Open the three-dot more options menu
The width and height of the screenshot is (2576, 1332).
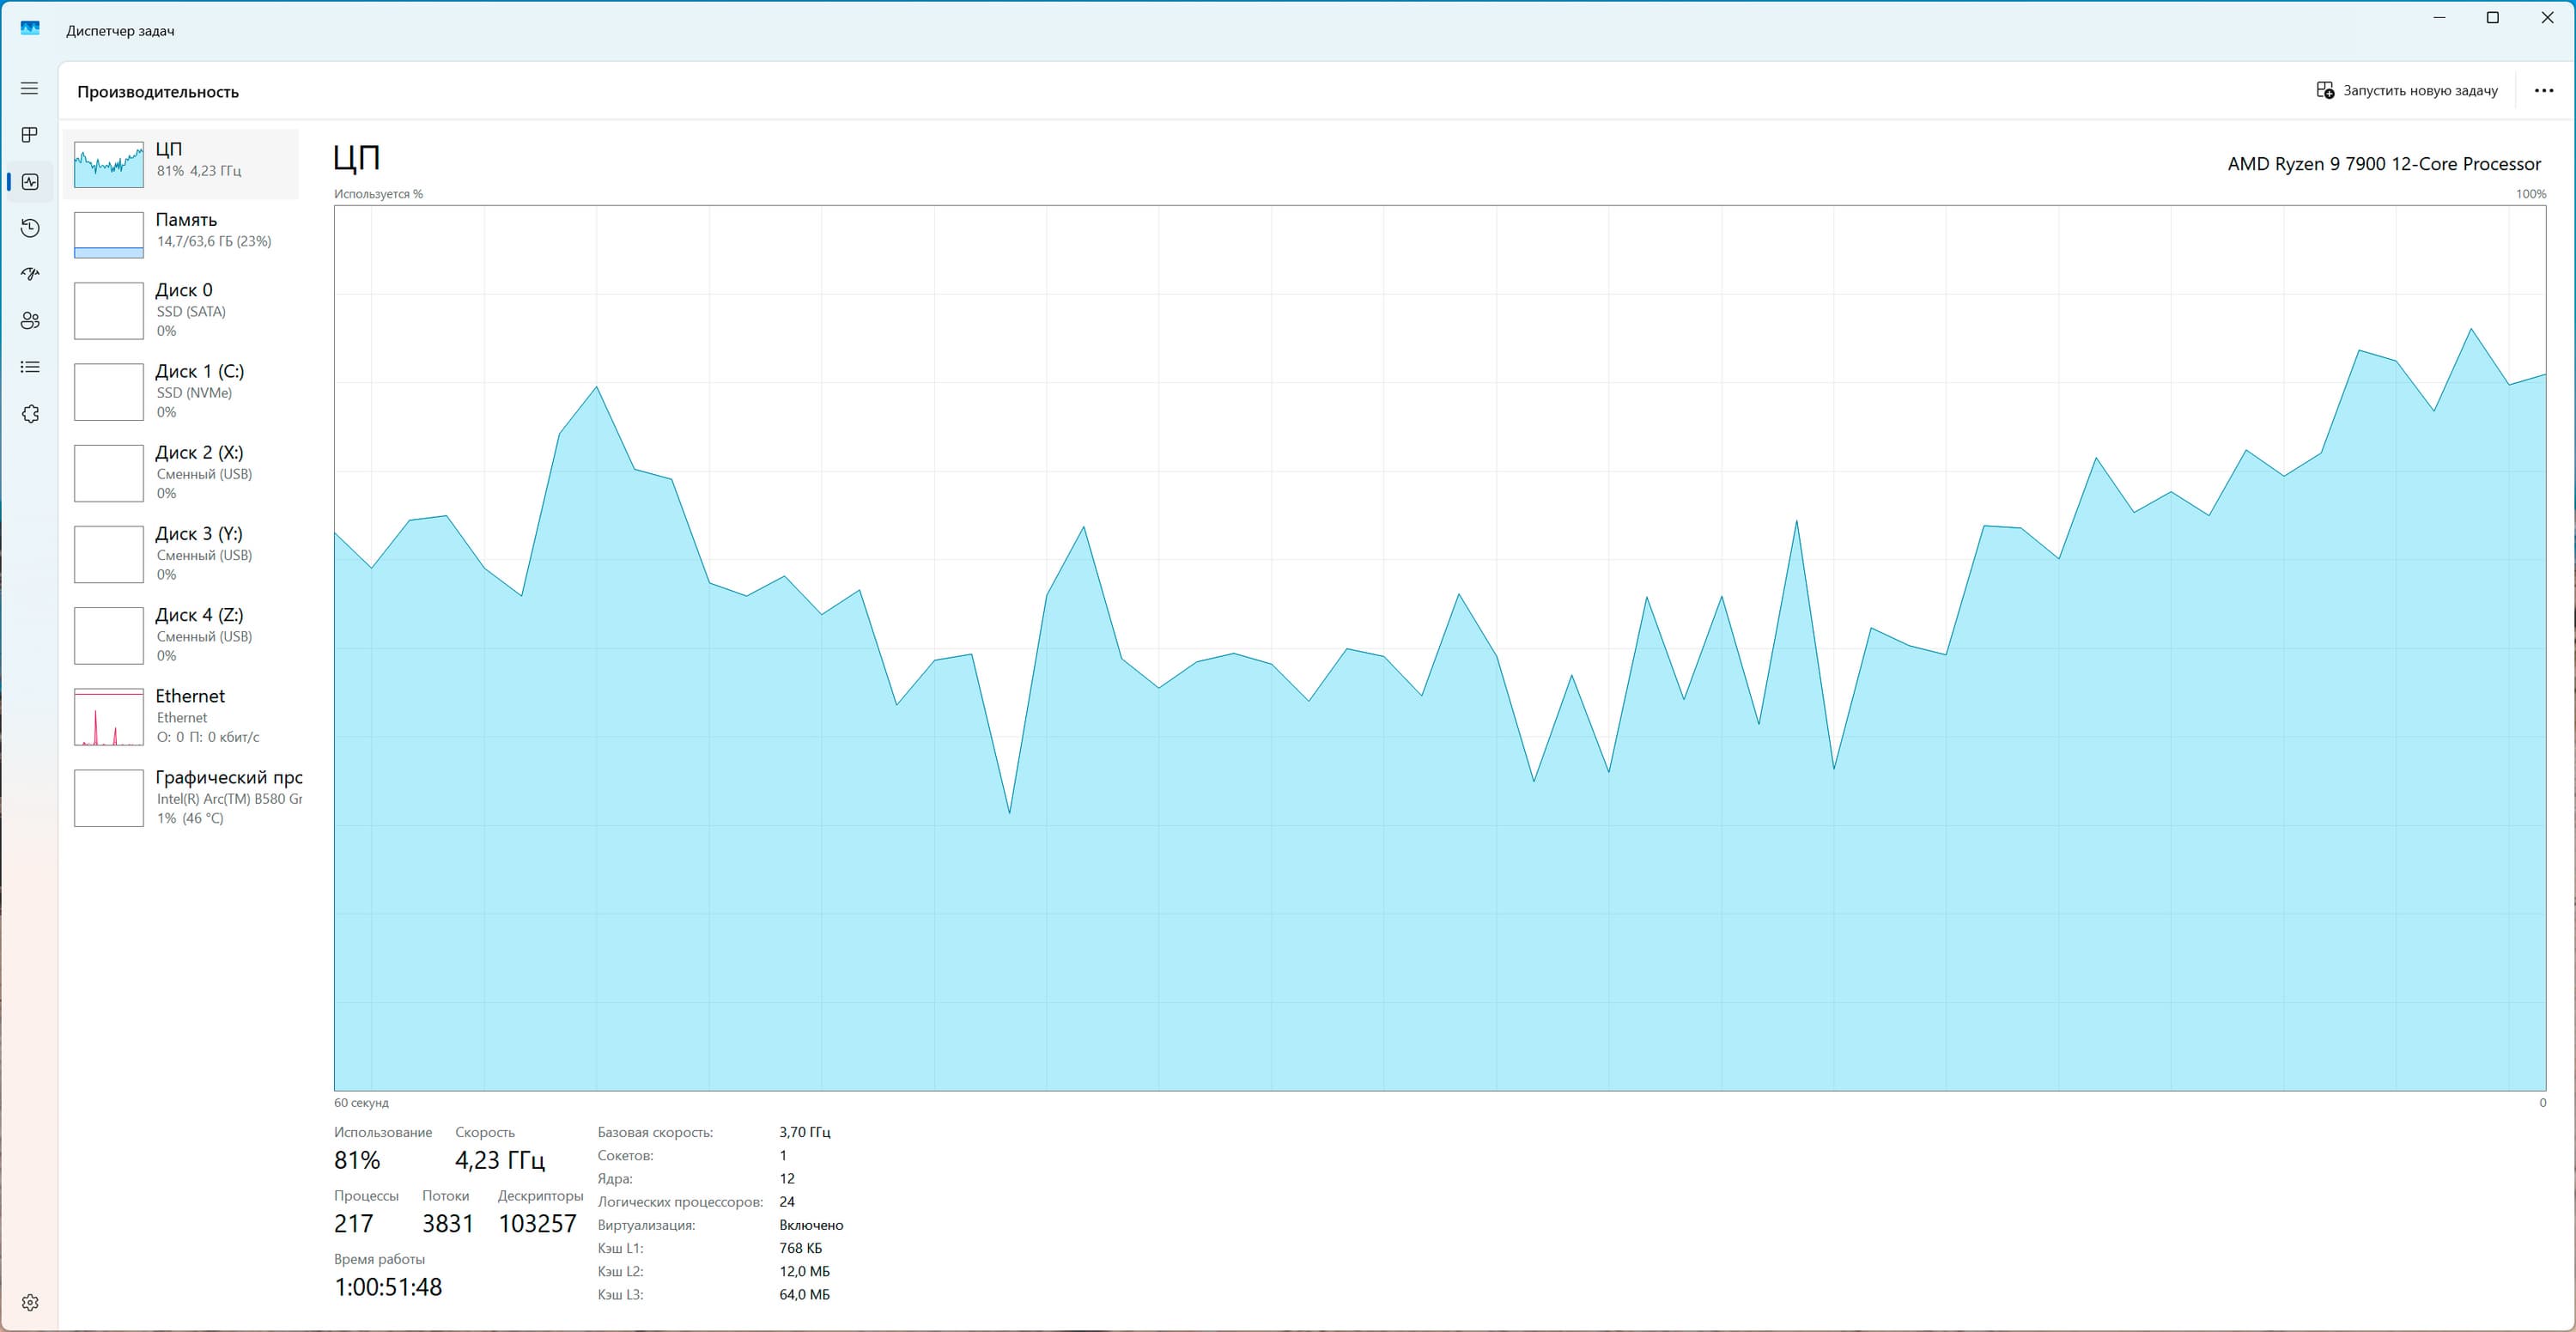point(2543,91)
